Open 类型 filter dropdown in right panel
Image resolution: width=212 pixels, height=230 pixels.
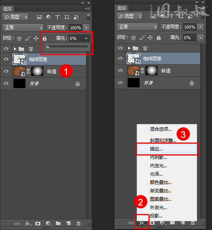pyautogui.click(x=130, y=16)
